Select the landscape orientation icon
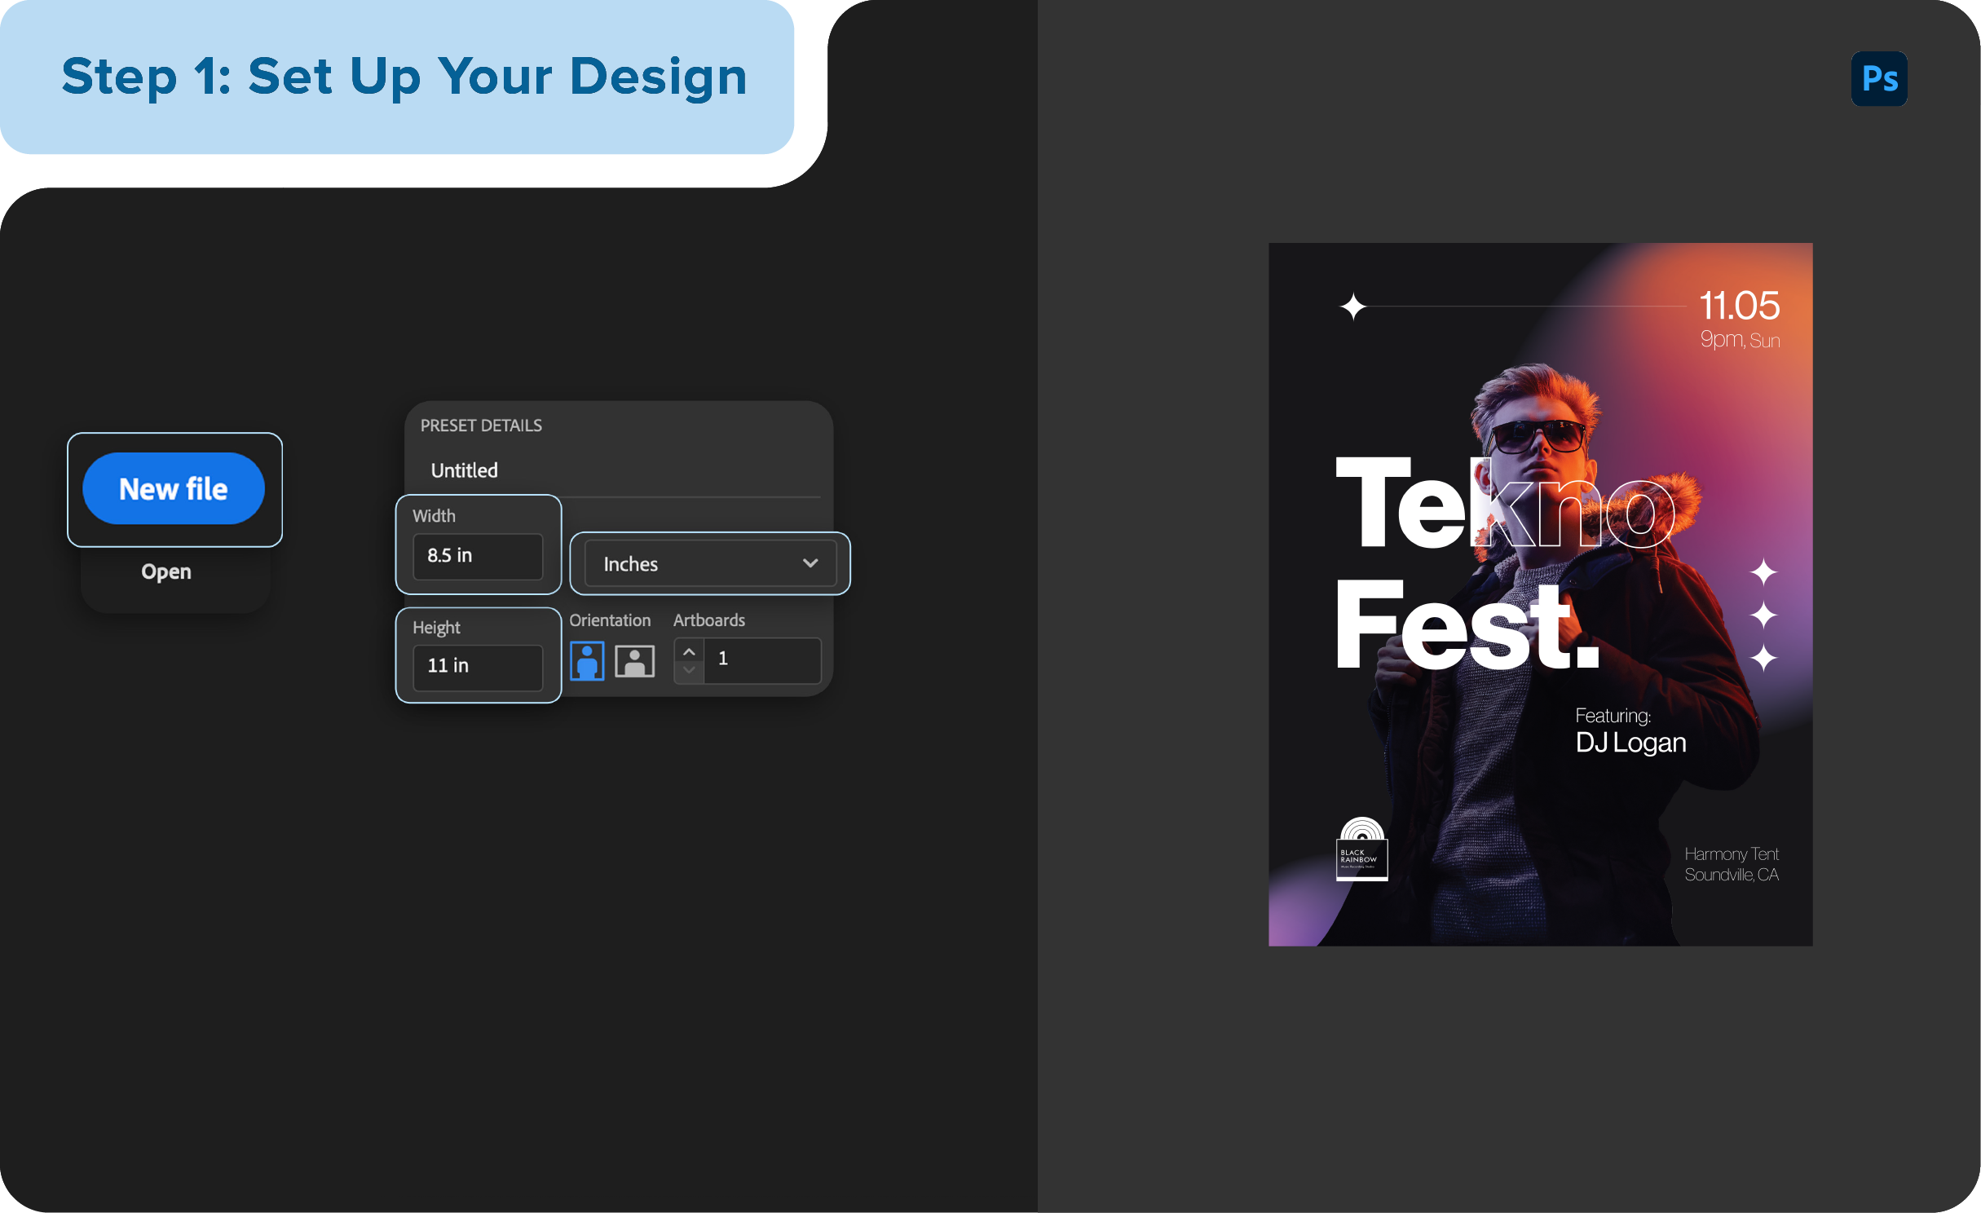 [633, 660]
